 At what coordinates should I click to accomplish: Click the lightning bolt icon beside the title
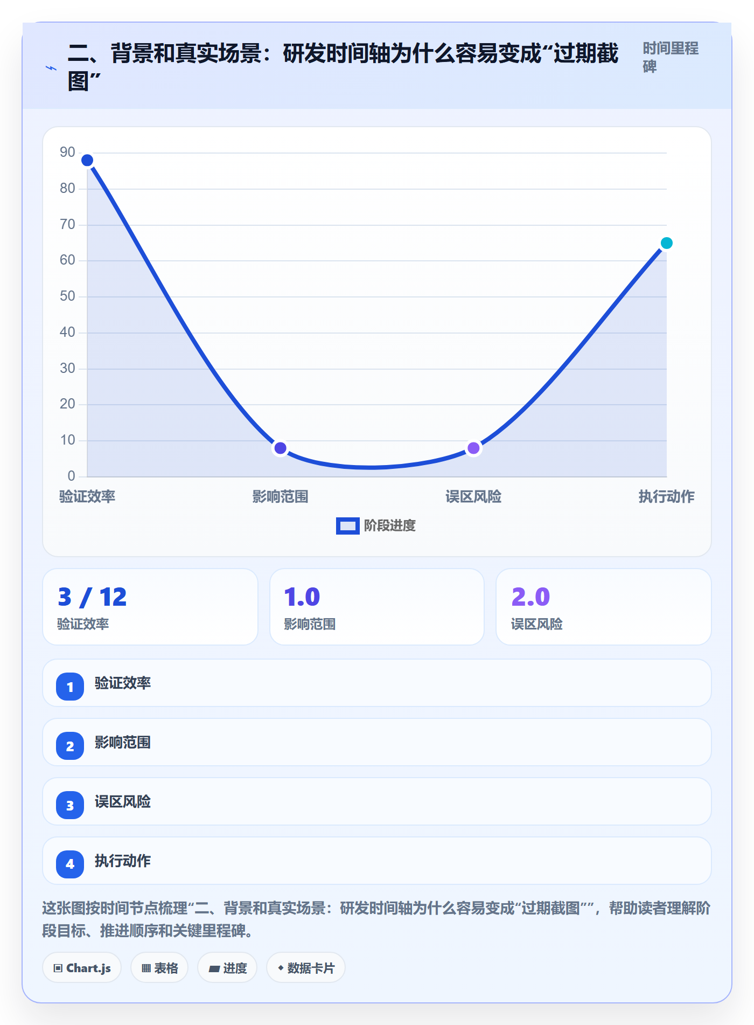[51, 68]
